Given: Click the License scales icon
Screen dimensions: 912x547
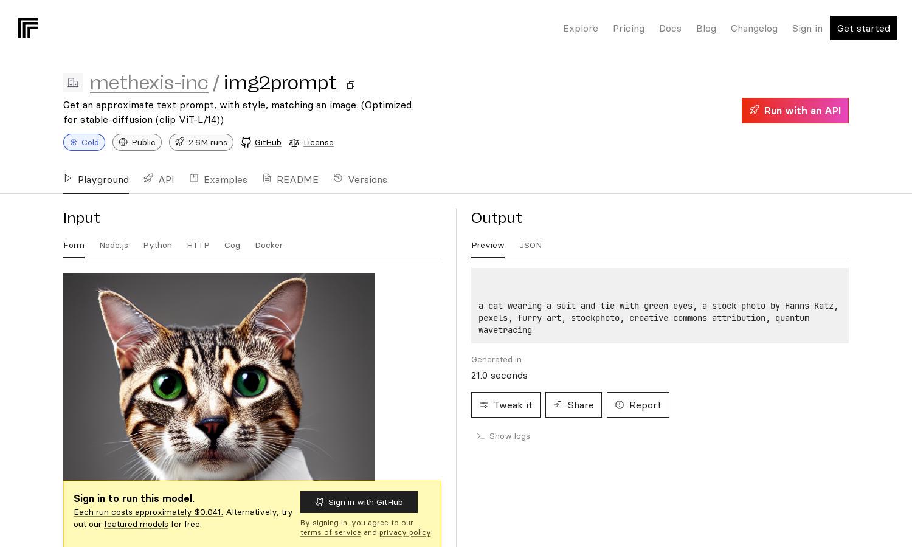Looking at the screenshot, I should point(294,142).
